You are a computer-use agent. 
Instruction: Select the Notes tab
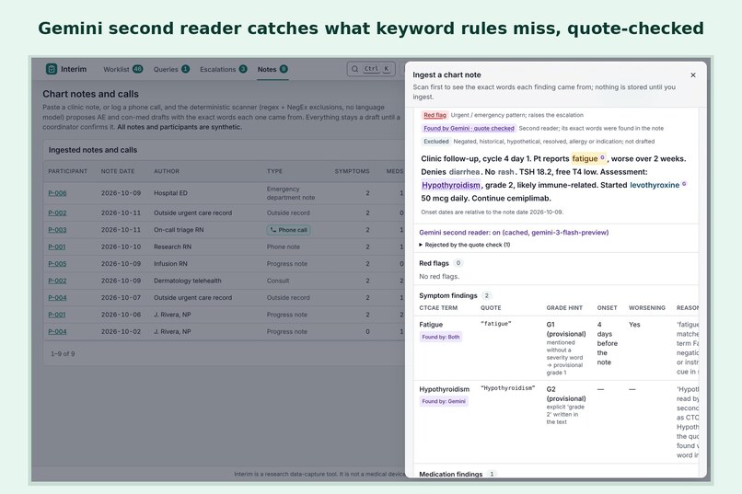coord(272,69)
